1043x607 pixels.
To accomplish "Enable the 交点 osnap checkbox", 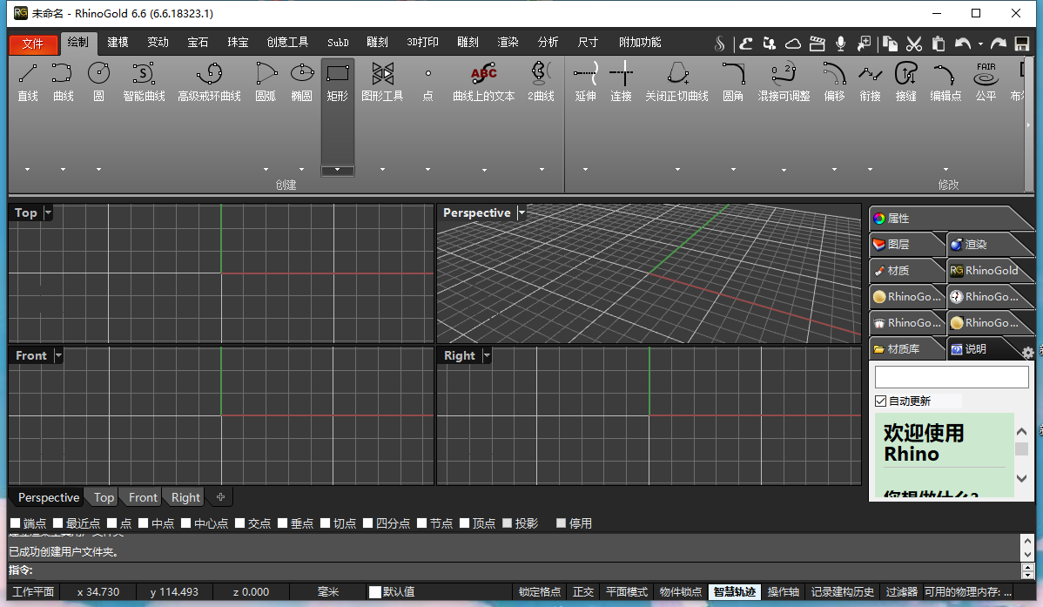I will tap(240, 523).
